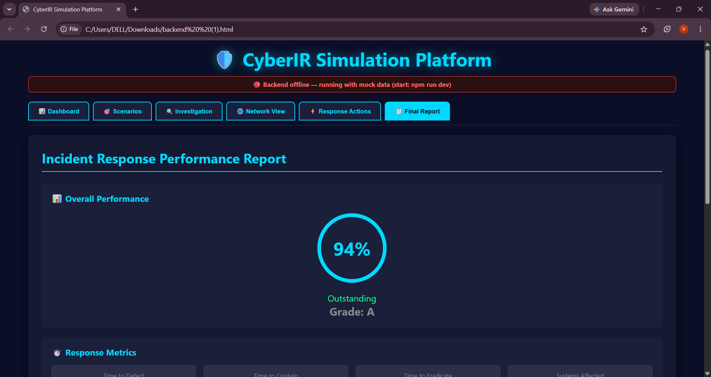This screenshot has height=377, width=711.
Task: Click the scrollbar down arrow
Action: coord(707,374)
